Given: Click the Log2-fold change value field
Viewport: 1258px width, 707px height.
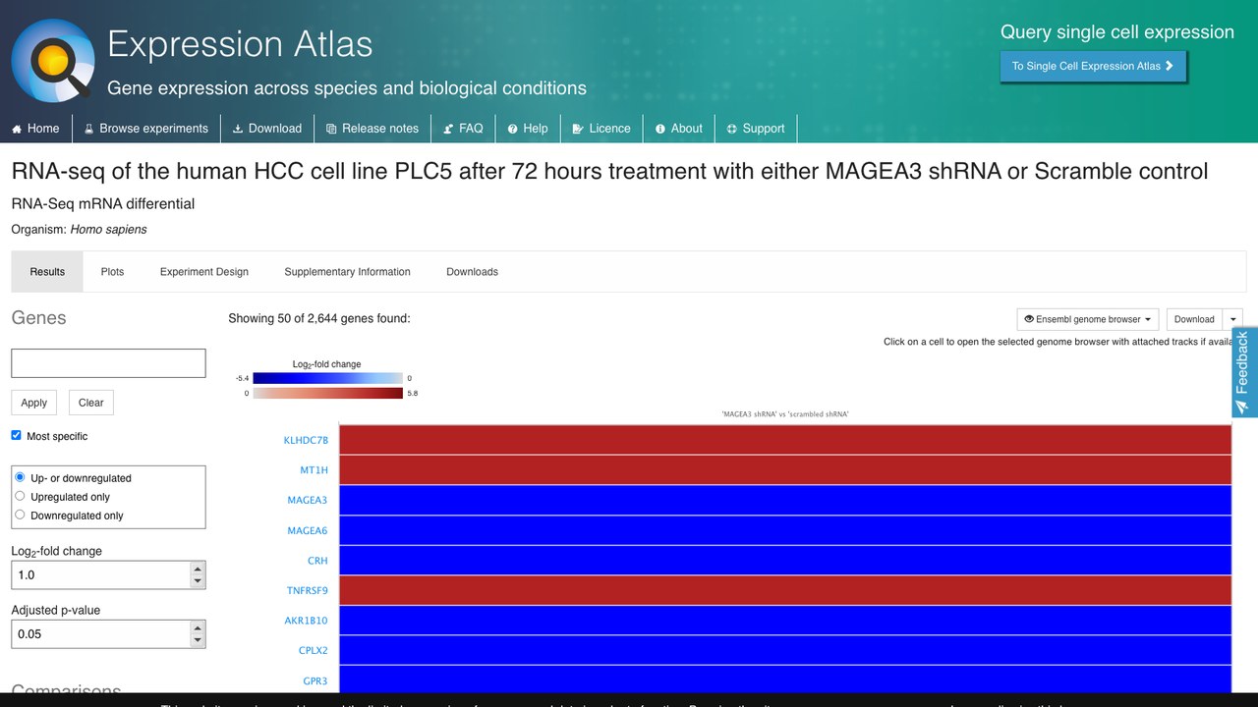Looking at the screenshot, I should pyautogui.click(x=99, y=574).
